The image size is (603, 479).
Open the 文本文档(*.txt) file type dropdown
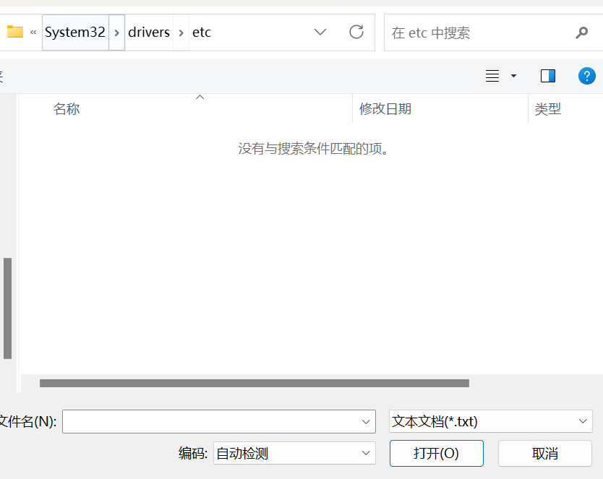pyautogui.click(x=490, y=421)
